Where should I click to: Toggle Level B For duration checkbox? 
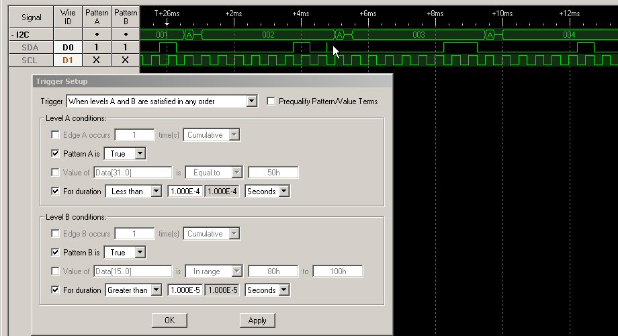pos(56,290)
